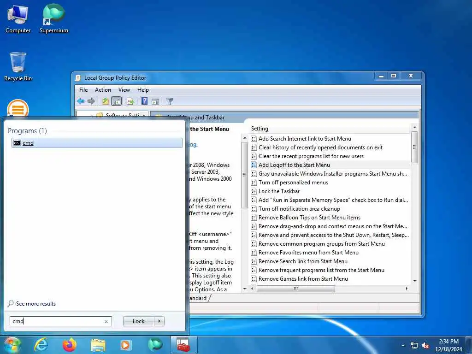The image size is (472, 354).
Task: Click Show desktop strip beside clock
Action: (469, 345)
